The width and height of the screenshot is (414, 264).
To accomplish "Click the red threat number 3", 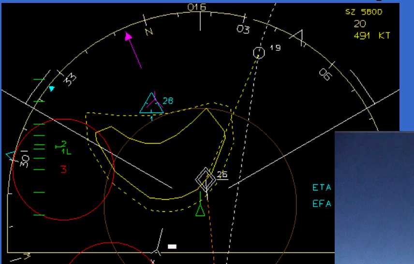I will [x=63, y=169].
